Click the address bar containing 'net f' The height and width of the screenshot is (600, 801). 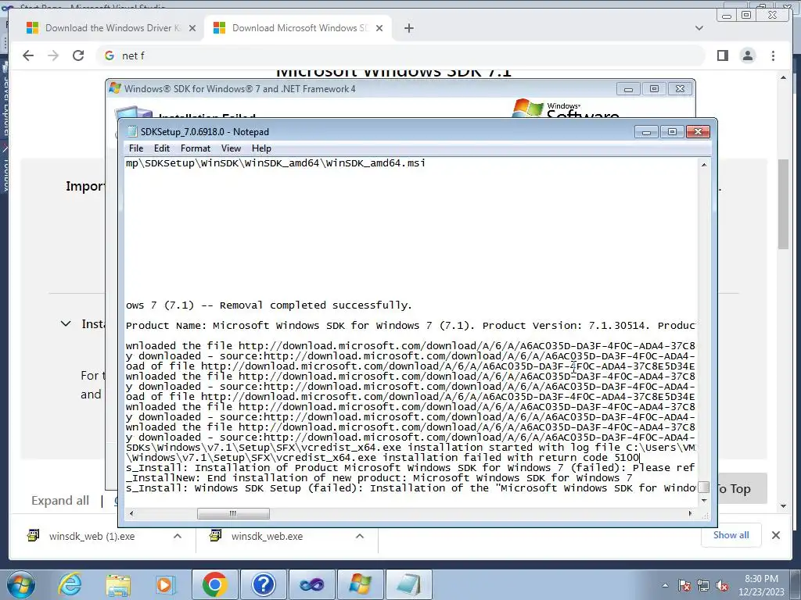pyautogui.click(x=401, y=55)
